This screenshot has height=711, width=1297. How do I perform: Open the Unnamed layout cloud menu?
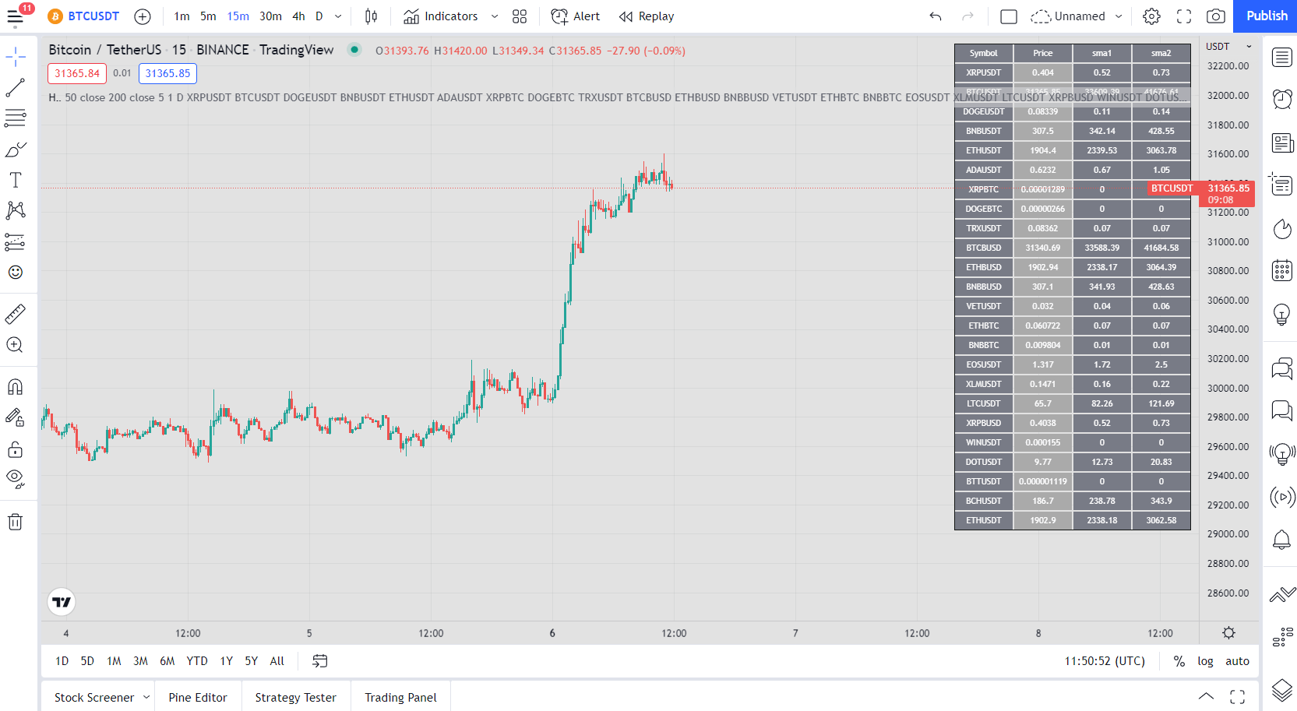click(1077, 16)
